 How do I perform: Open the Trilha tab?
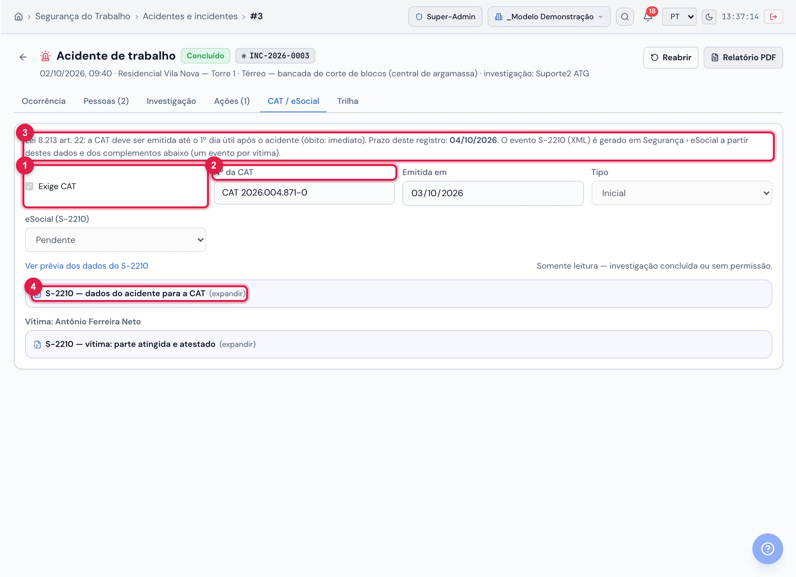348,101
